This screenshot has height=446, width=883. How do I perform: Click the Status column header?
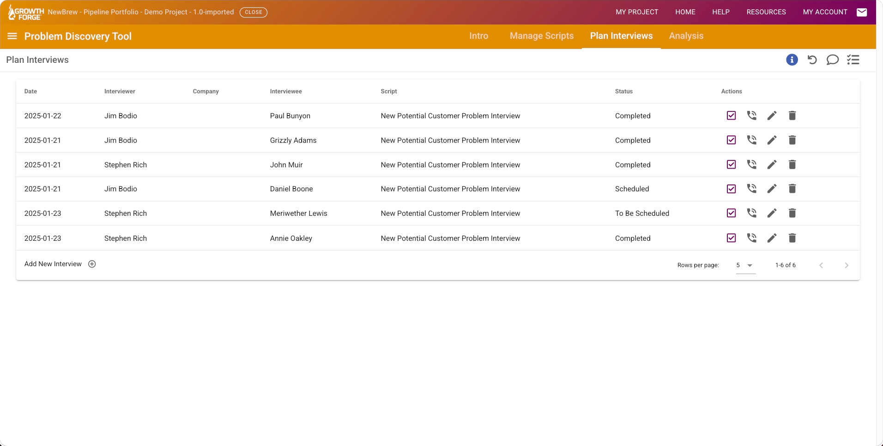coord(624,92)
